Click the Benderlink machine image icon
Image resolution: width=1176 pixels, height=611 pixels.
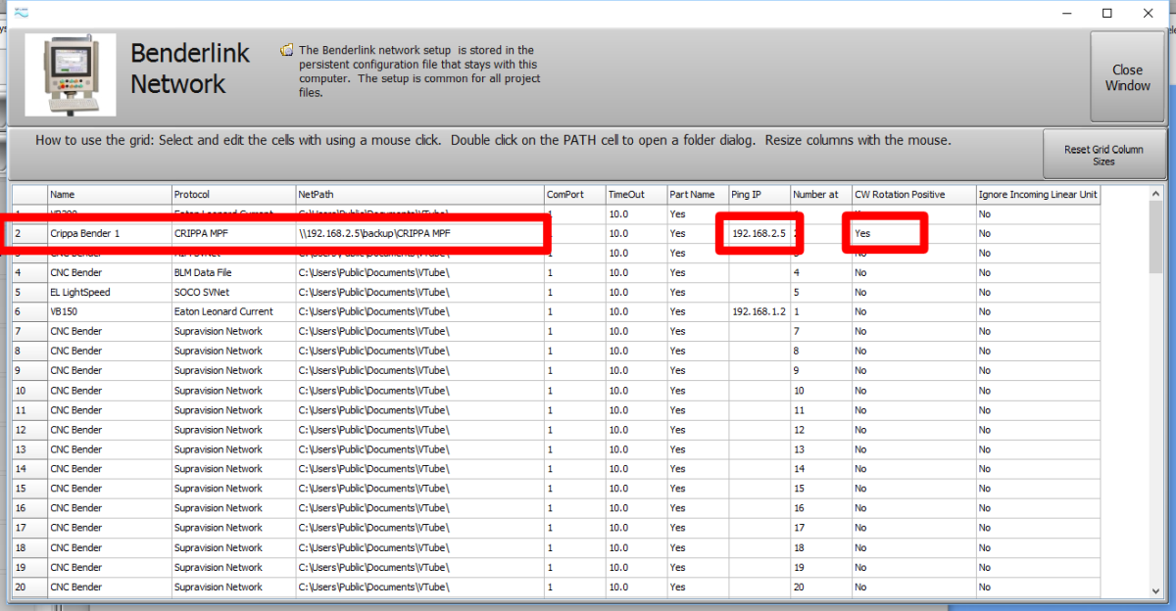70,75
